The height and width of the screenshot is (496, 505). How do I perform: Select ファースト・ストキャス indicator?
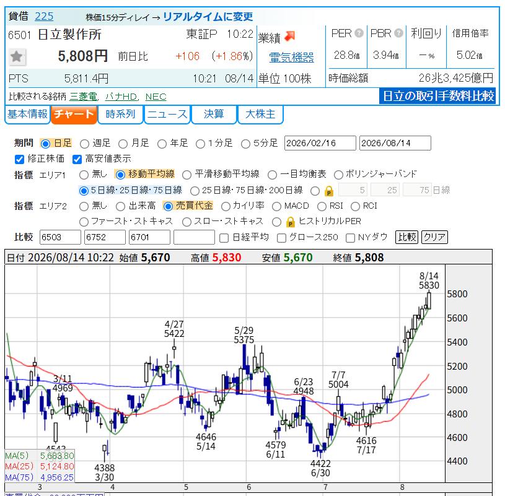84,222
